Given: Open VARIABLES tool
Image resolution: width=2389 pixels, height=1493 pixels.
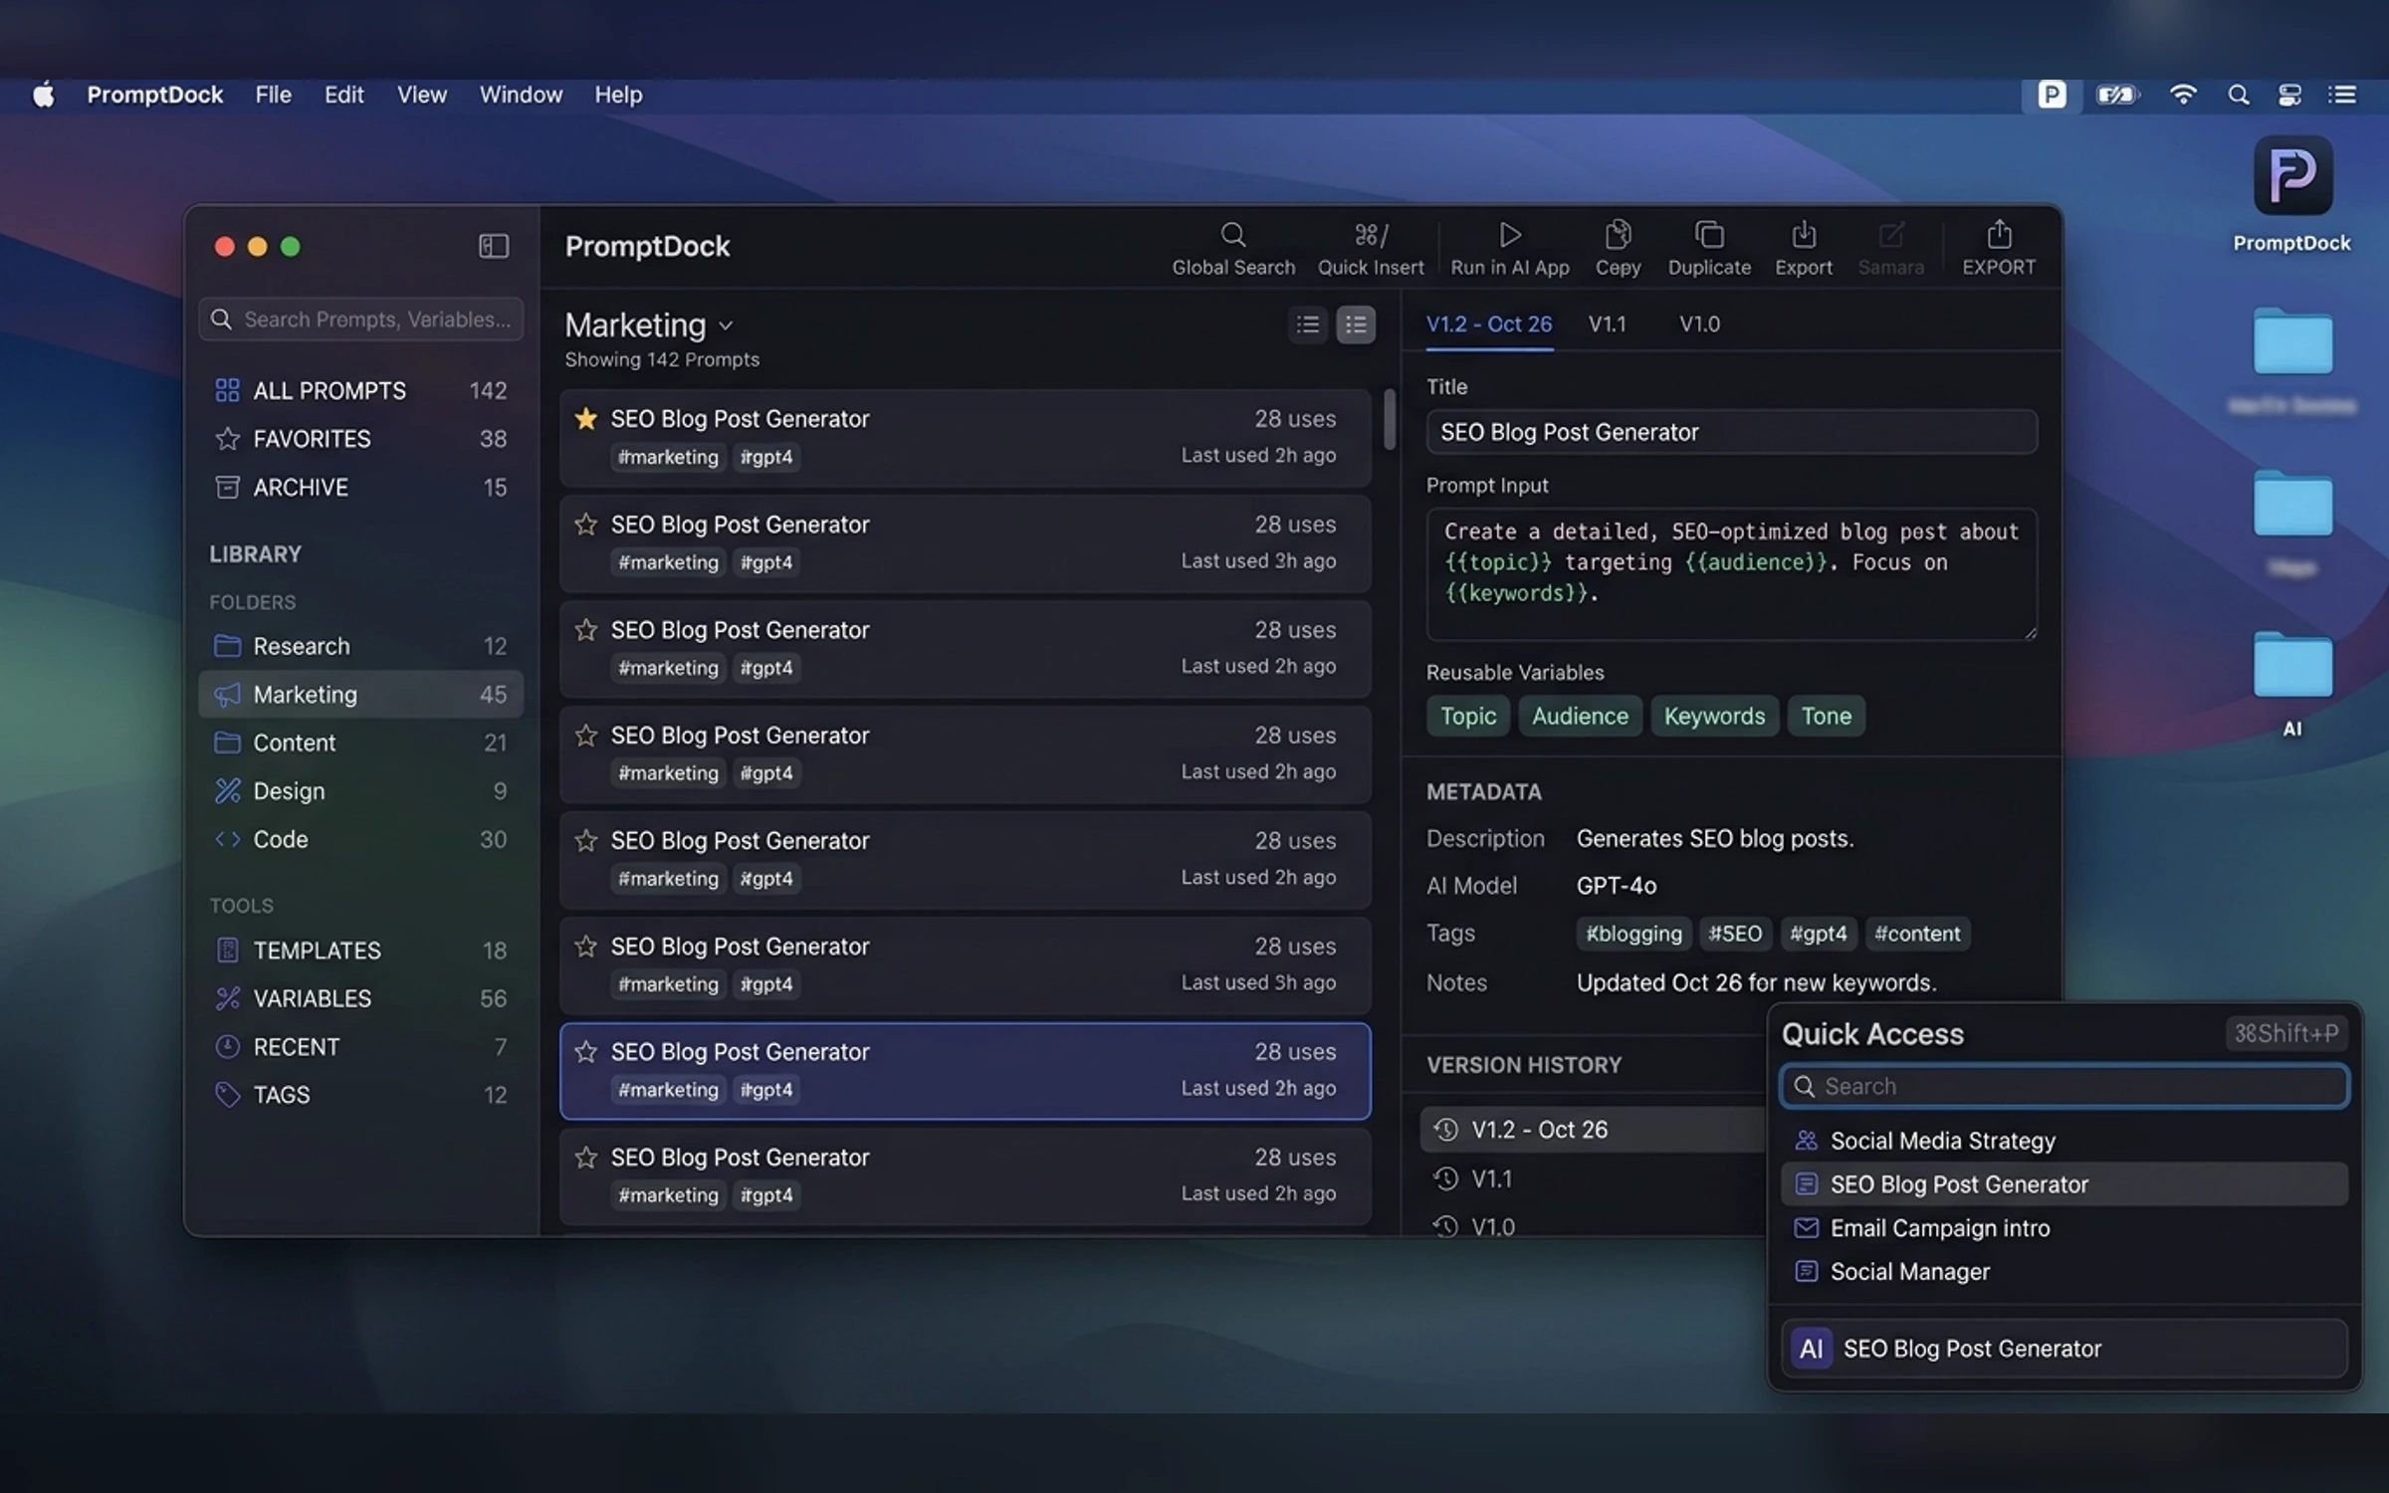Looking at the screenshot, I should (x=360, y=998).
